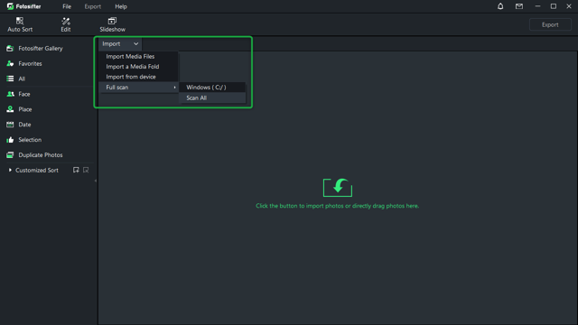Click the green import photos icon
Viewport: 578px width, 325px height.
338,188
